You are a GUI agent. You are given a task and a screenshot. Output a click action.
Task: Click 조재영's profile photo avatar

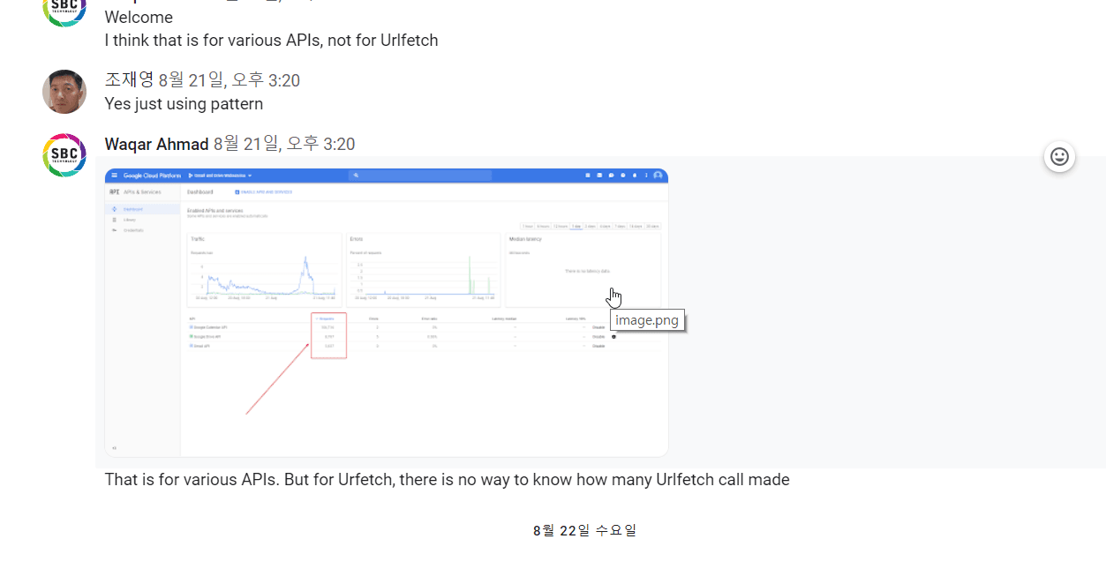point(64,92)
